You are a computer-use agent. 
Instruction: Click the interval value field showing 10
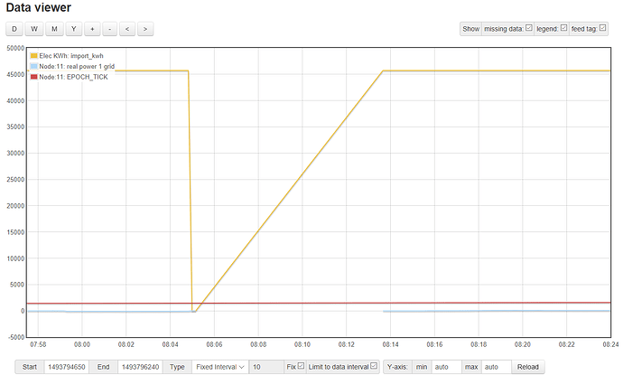point(266,367)
